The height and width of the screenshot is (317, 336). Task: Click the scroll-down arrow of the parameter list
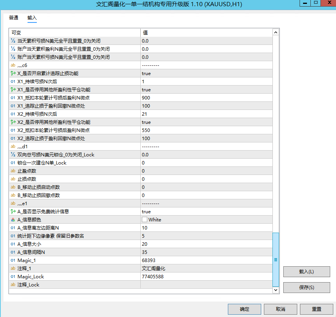(x=276, y=290)
